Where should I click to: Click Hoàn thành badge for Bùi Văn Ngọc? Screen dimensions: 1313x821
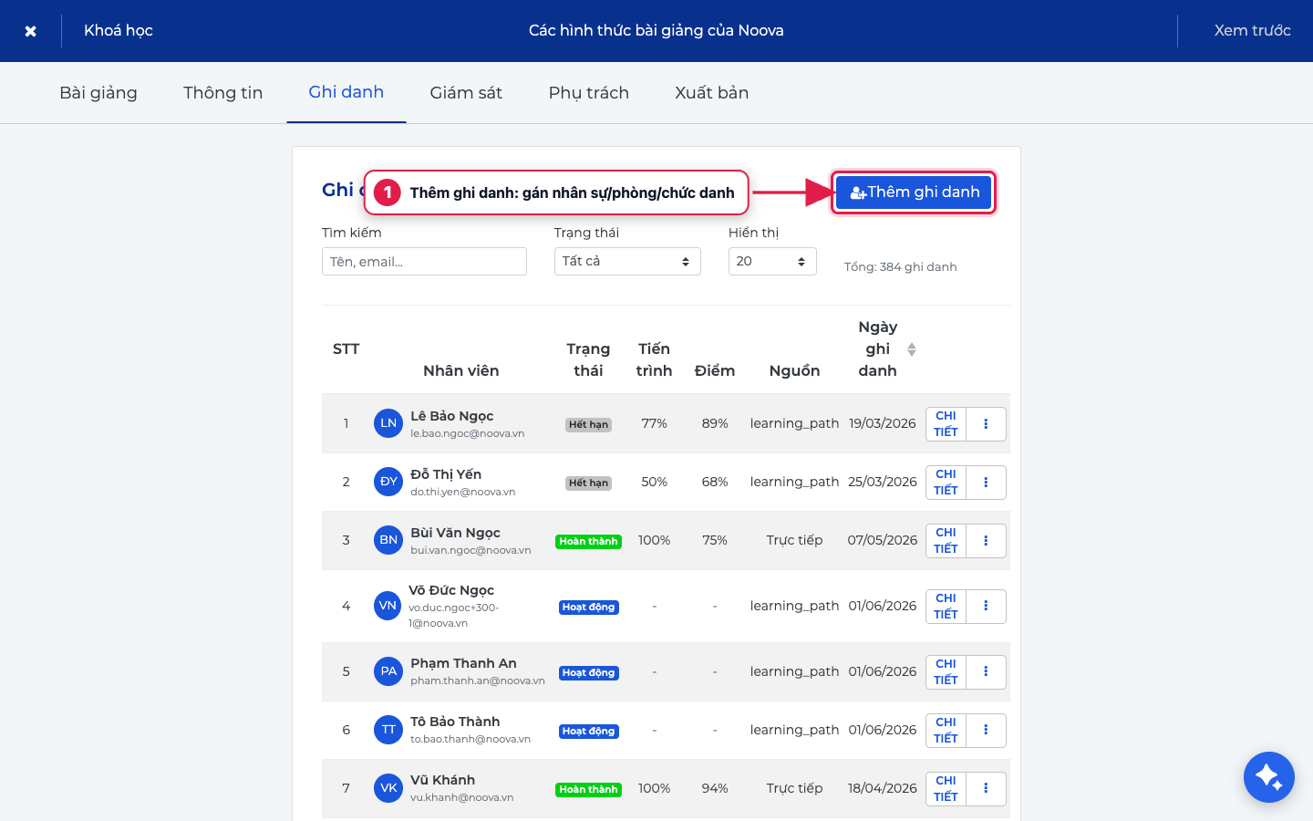(588, 541)
